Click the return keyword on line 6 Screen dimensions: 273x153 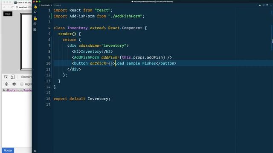(x=70, y=40)
